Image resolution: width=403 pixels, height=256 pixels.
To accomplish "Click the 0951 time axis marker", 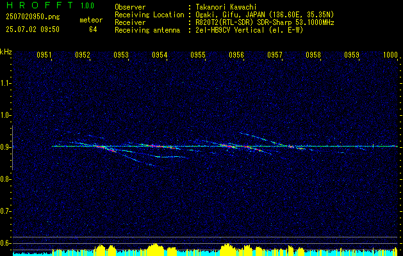I will 44,54.
